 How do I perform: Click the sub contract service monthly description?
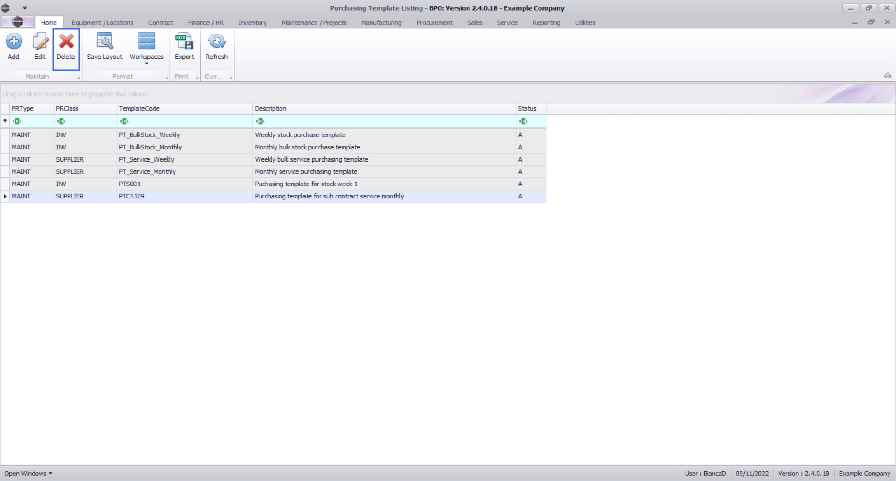[329, 196]
